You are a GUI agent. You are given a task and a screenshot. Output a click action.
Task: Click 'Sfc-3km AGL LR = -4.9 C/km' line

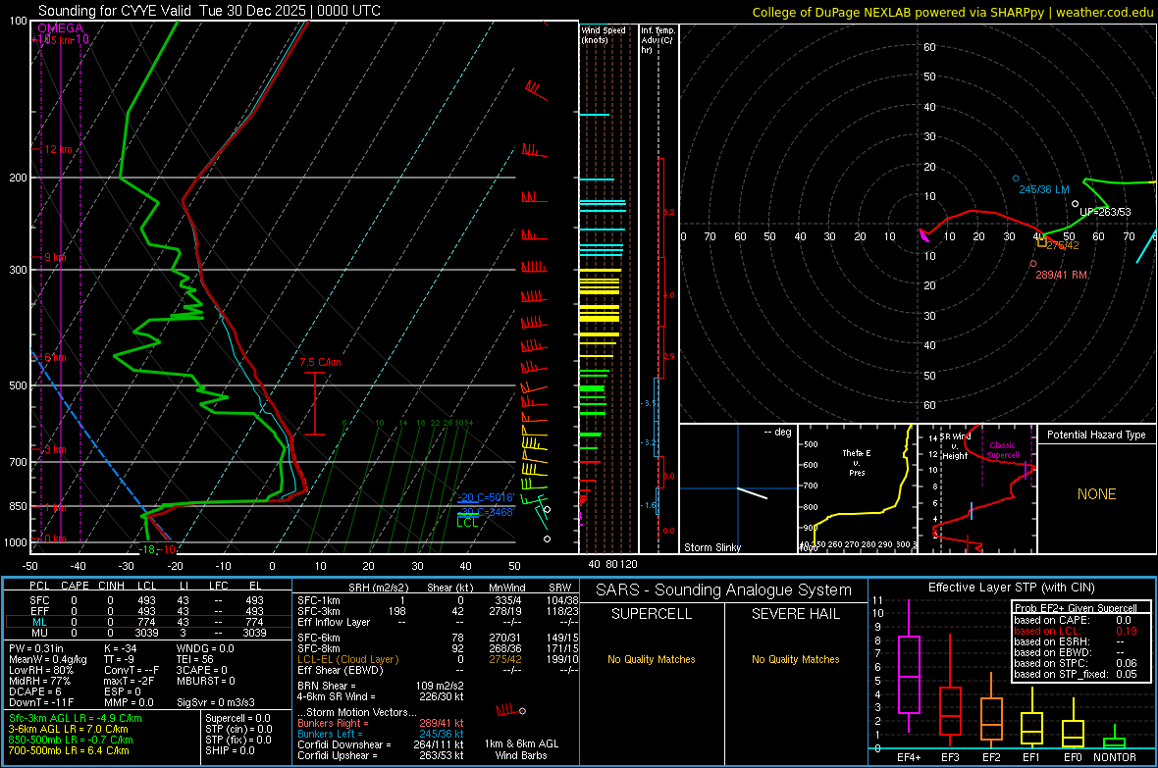point(76,718)
